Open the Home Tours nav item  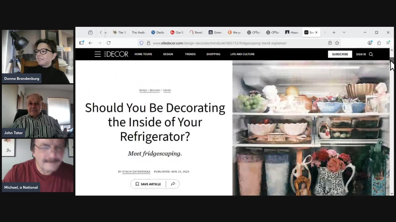143,54
